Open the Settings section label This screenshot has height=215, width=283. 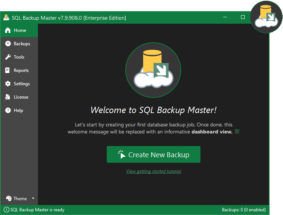coord(22,84)
